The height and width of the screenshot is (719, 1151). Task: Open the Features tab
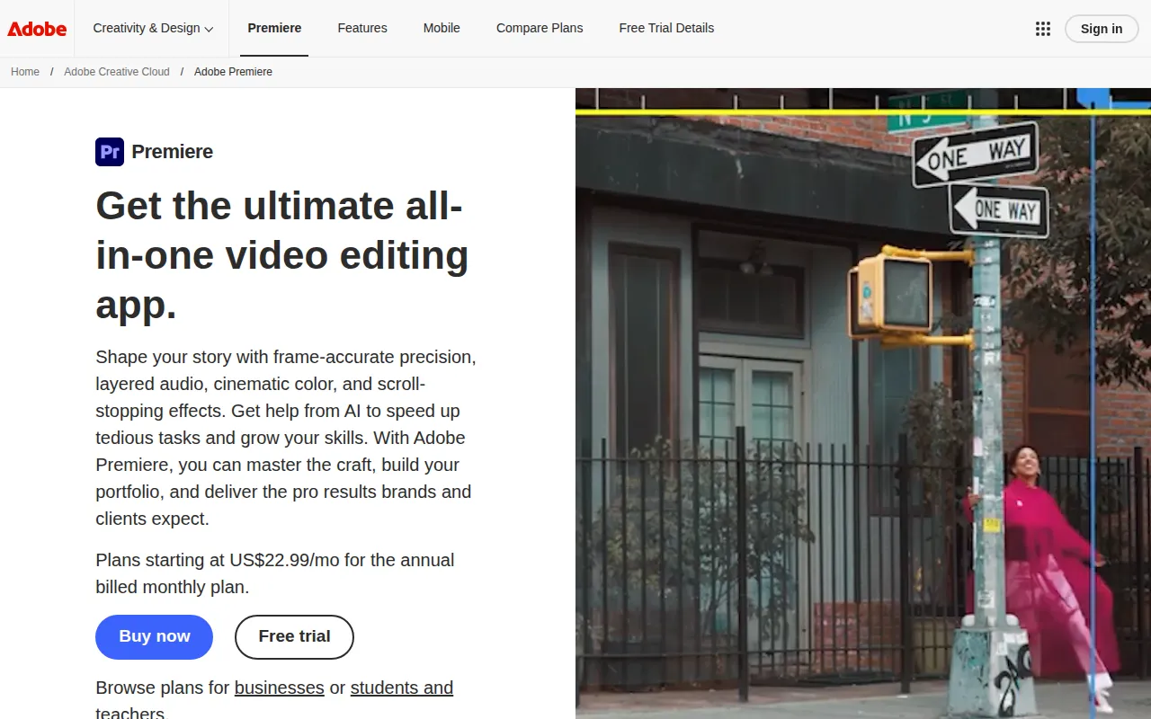coord(362,28)
